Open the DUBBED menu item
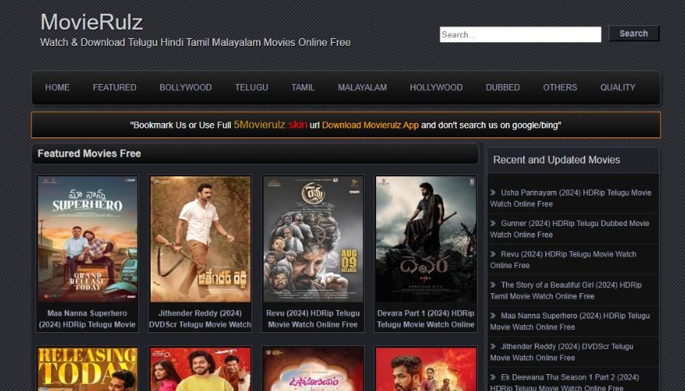685x391 pixels. (x=503, y=87)
